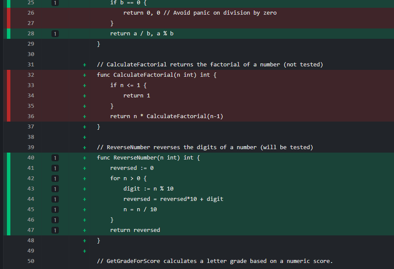
Task: Click the 'return n * CalculateFactorial(n-1)' line
Action: tap(166, 116)
